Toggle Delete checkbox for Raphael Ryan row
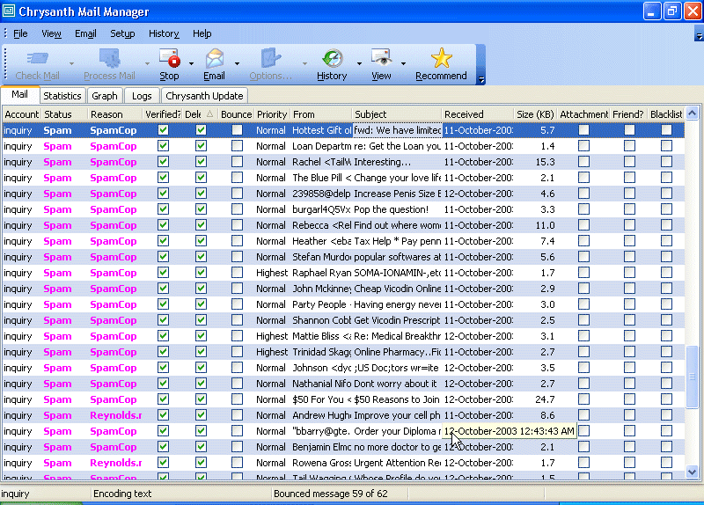This screenshot has width=704, height=505. tap(201, 273)
